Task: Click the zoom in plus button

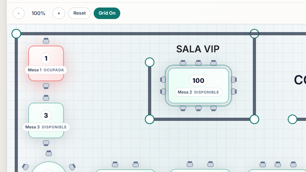Action: 59,13
